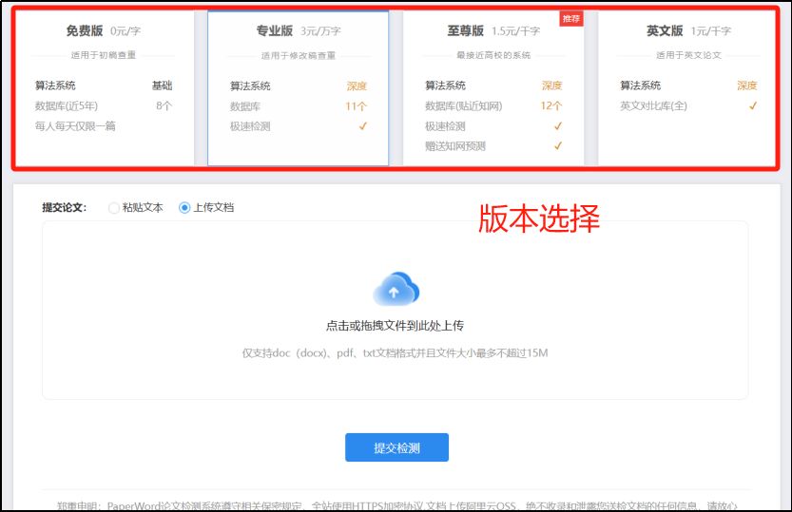792x512 pixels.
Task: Click the 8个 database count
Action: coord(164,106)
